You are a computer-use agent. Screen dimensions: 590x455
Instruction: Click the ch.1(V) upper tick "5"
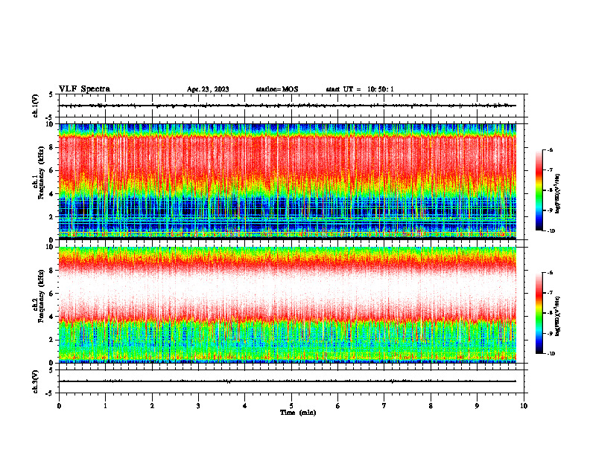pyautogui.click(x=52, y=95)
